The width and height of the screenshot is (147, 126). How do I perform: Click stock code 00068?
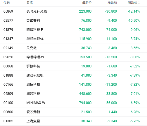8,66
